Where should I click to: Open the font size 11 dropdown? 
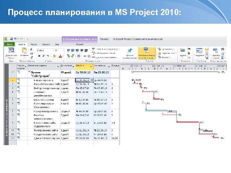[x=63, y=51]
